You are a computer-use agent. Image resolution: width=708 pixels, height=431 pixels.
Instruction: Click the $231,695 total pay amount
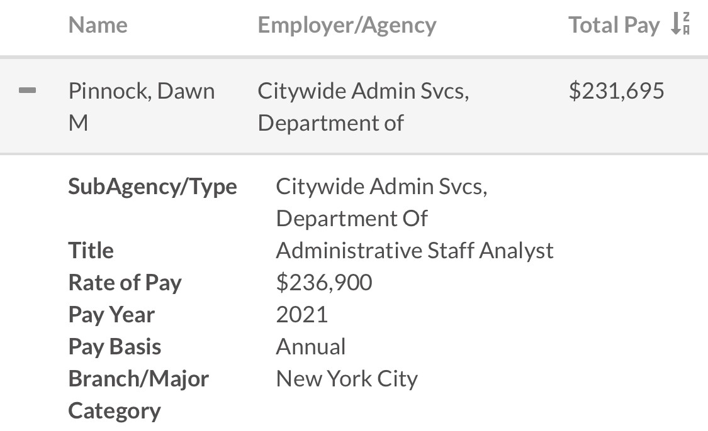pyautogui.click(x=616, y=91)
